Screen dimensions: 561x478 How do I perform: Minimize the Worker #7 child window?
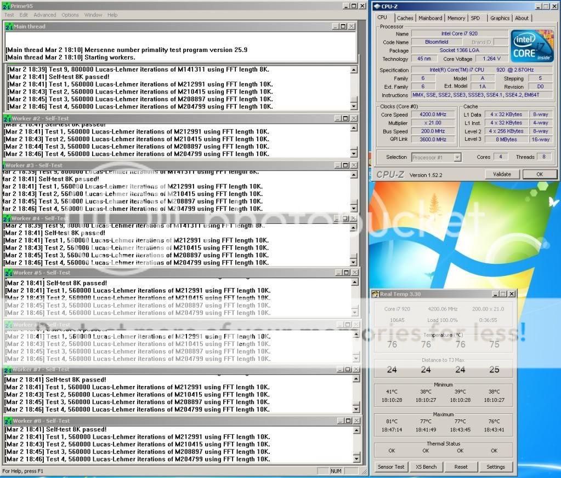tap(340, 370)
